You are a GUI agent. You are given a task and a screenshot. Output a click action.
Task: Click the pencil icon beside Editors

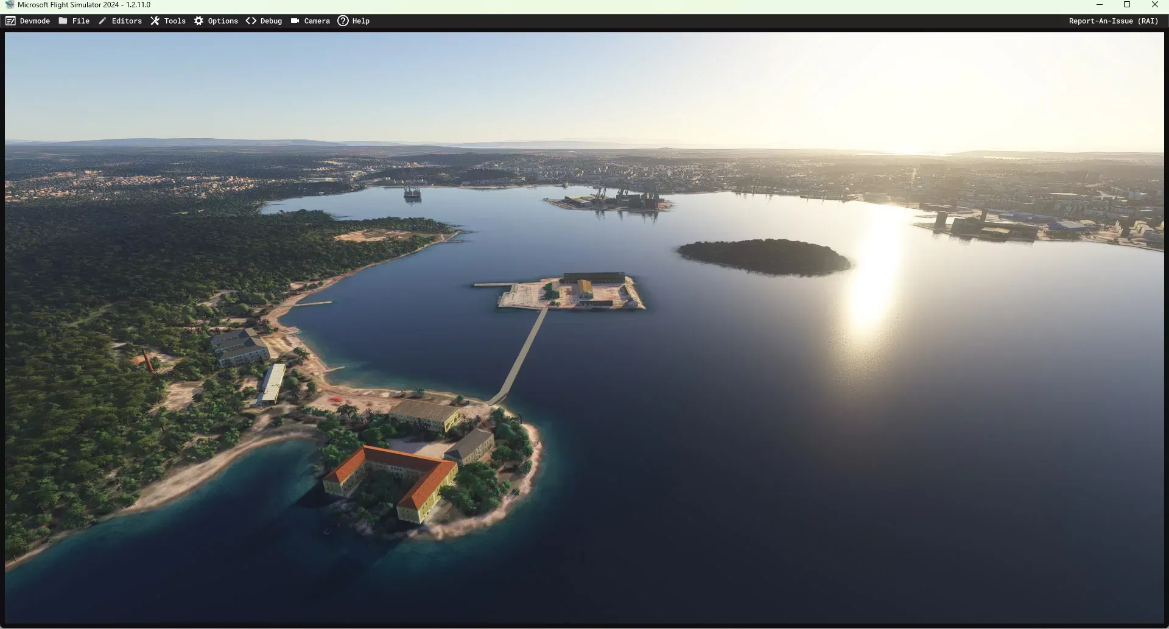tap(102, 21)
